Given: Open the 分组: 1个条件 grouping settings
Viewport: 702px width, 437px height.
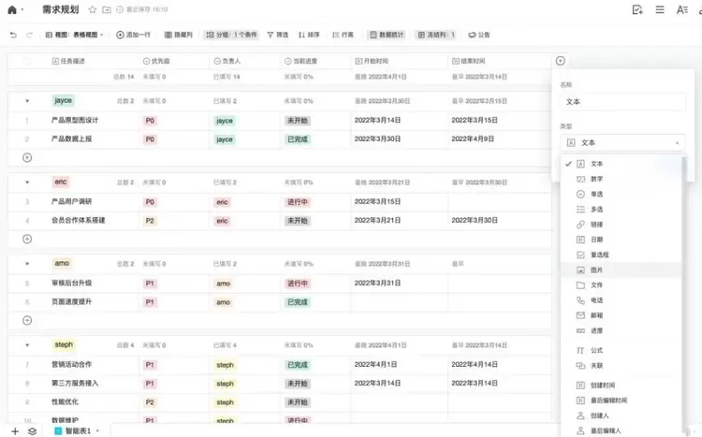Looking at the screenshot, I should [x=231, y=35].
